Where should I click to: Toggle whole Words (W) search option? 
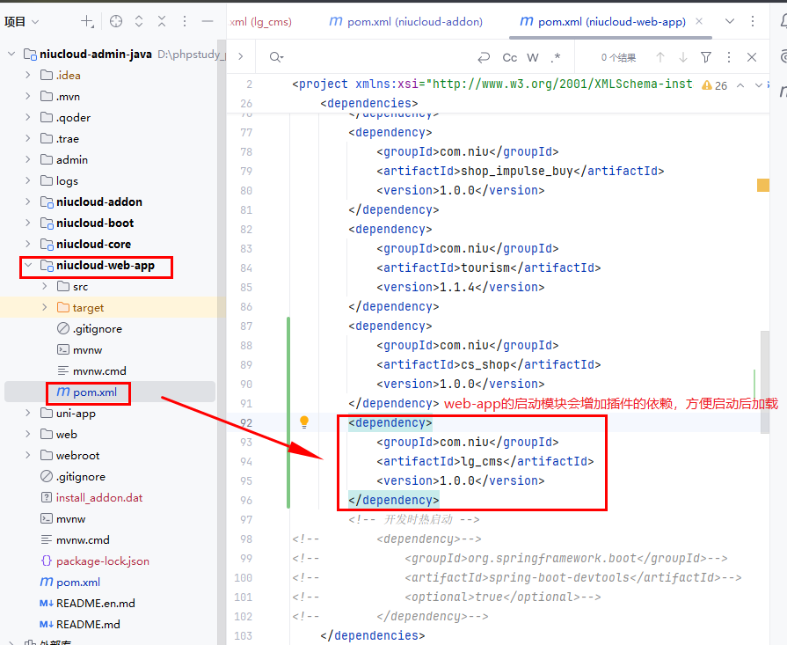[533, 57]
